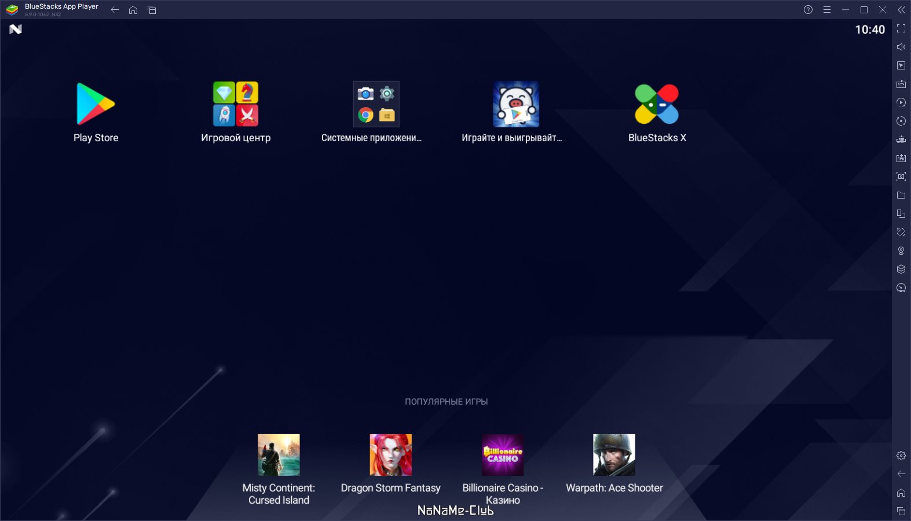Take a screenshot using the sidebar camera icon

(901, 177)
